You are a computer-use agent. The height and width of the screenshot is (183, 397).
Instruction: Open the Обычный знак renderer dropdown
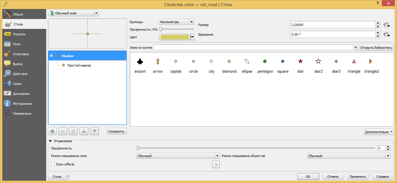tap(73, 13)
